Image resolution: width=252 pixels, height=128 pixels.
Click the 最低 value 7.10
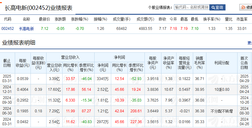tap(195, 29)
